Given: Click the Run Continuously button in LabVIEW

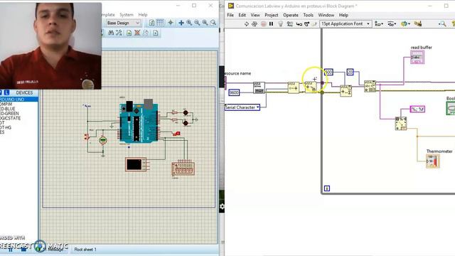Looking at the screenshot, I should (255, 23).
